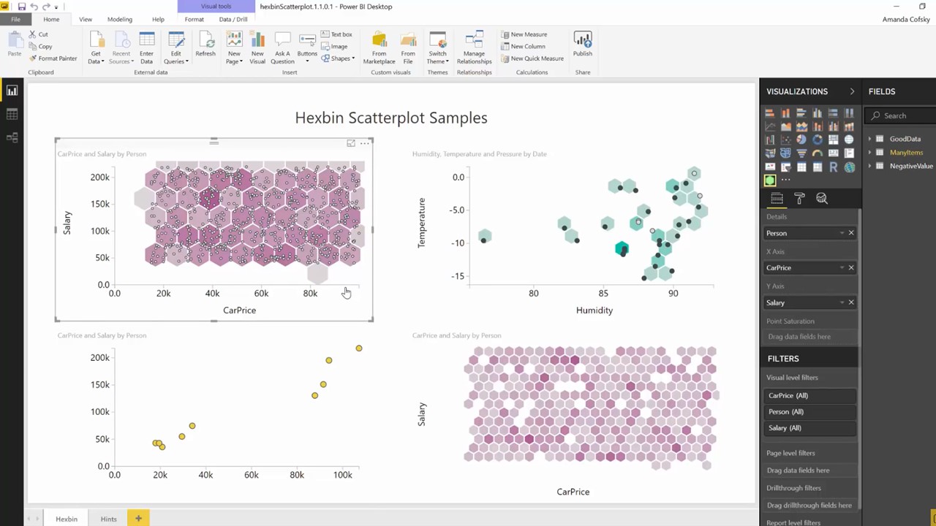
Task: Click New Quick Measure
Action: tap(532, 58)
